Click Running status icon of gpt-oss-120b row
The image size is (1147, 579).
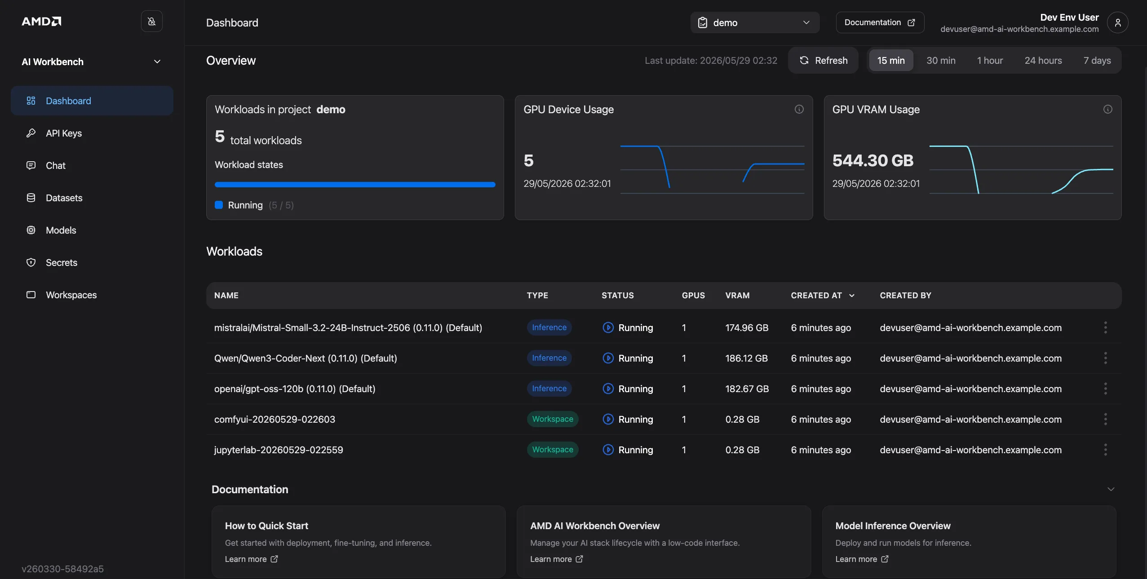[608, 389]
